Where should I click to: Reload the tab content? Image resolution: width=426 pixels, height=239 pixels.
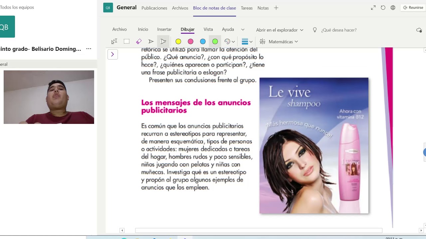(383, 8)
